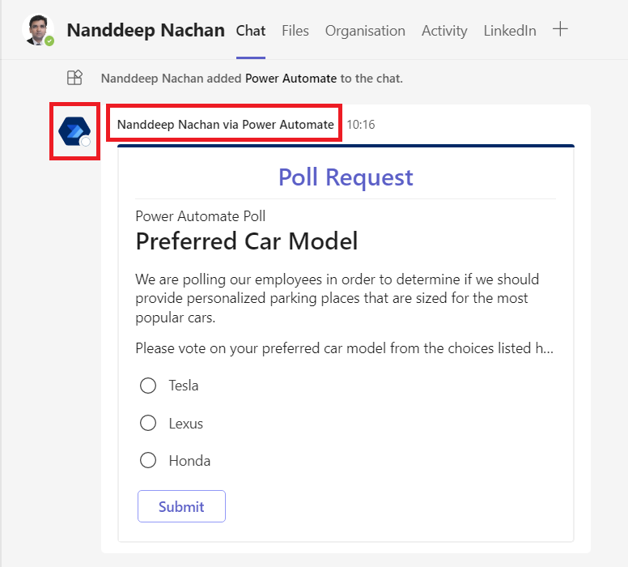The image size is (628, 567).
Task: Select the Tesla radio option
Action: pos(148,386)
